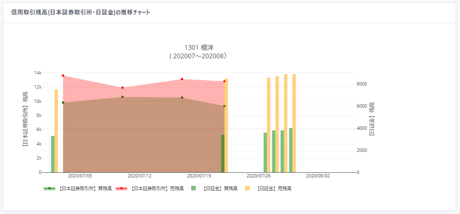Viewport: 460px width, 214px height.
Task: Click the 2020/07/12 x-axis date label
Action: pos(140,175)
